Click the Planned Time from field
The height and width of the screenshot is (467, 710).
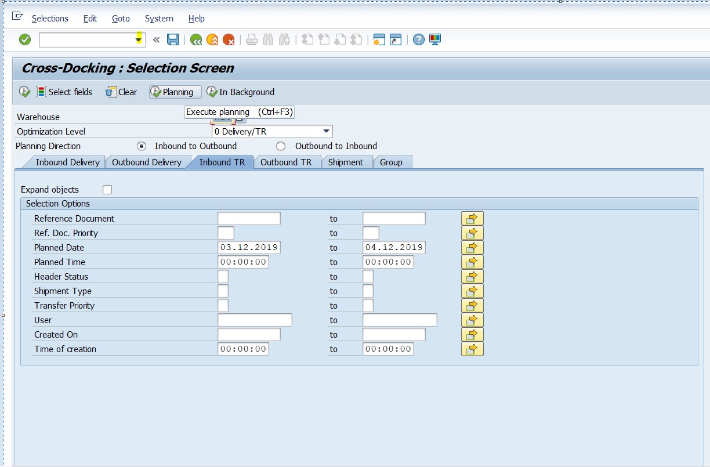point(243,262)
